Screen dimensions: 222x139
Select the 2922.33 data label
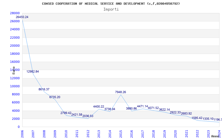pos(175,113)
